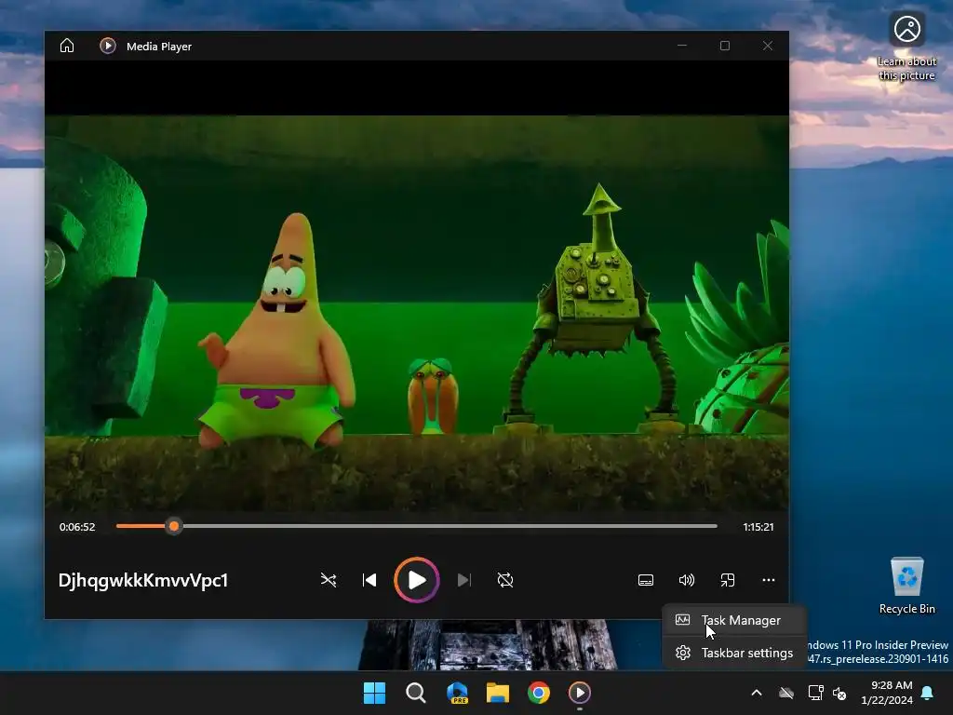Open clock and calendar flyout

point(887,693)
